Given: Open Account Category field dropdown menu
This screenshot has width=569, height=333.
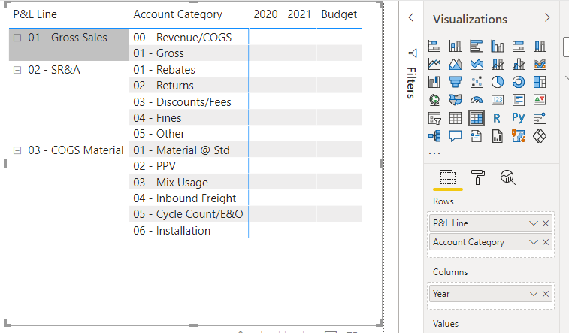Looking at the screenshot, I should click(534, 242).
